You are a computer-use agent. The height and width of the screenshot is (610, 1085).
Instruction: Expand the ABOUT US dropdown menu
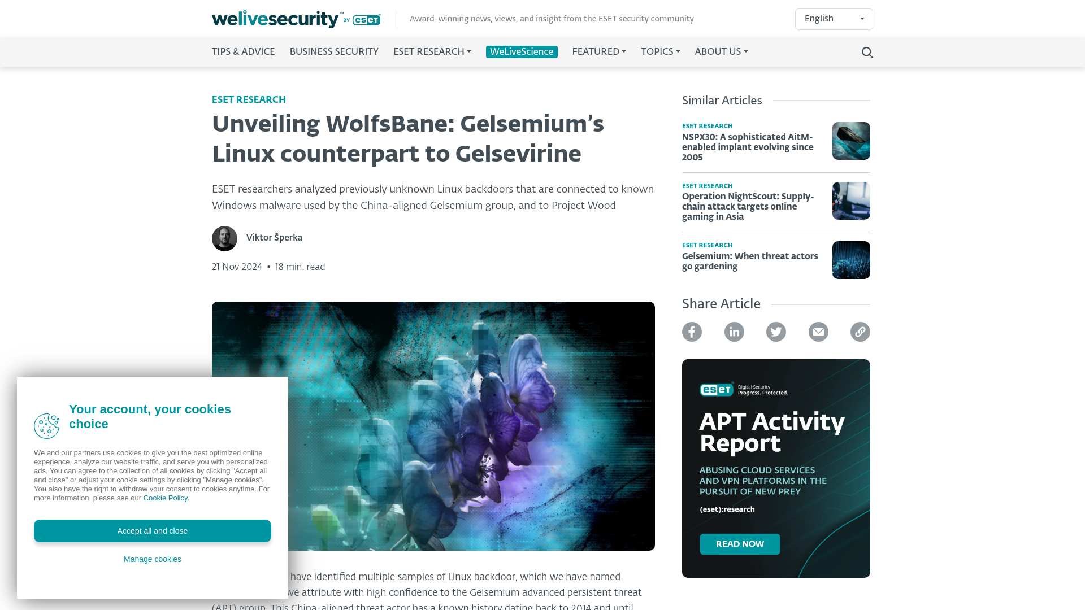tap(720, 52)
